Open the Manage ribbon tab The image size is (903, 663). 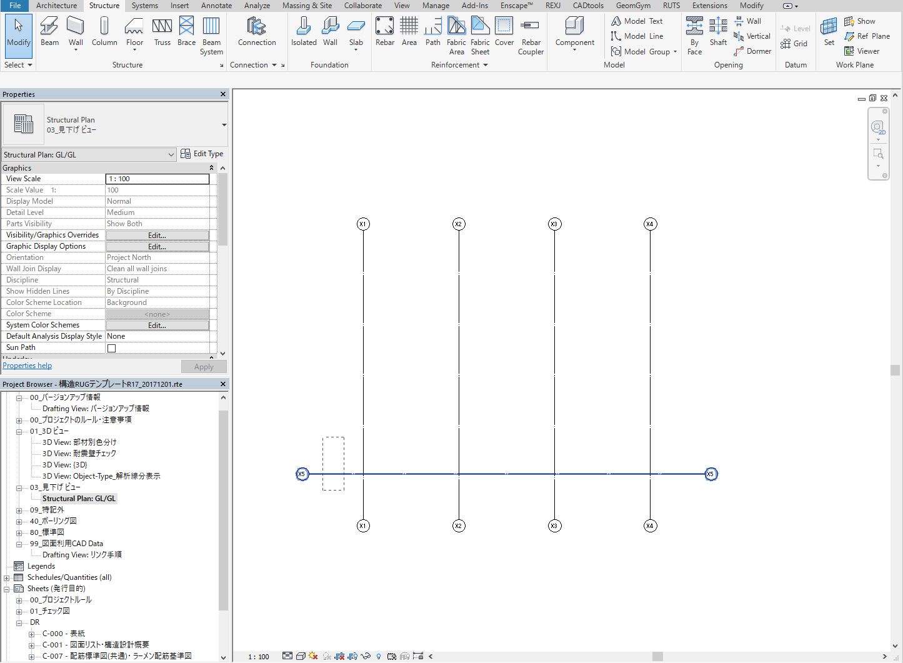coord(436,6)
